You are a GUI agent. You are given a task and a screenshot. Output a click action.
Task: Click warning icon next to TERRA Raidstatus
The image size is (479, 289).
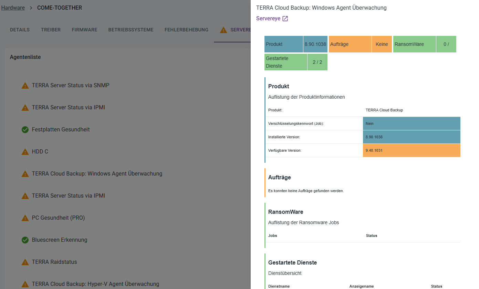point(25,262)
